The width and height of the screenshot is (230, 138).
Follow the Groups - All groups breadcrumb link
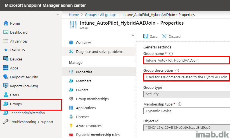coord(101,15)
